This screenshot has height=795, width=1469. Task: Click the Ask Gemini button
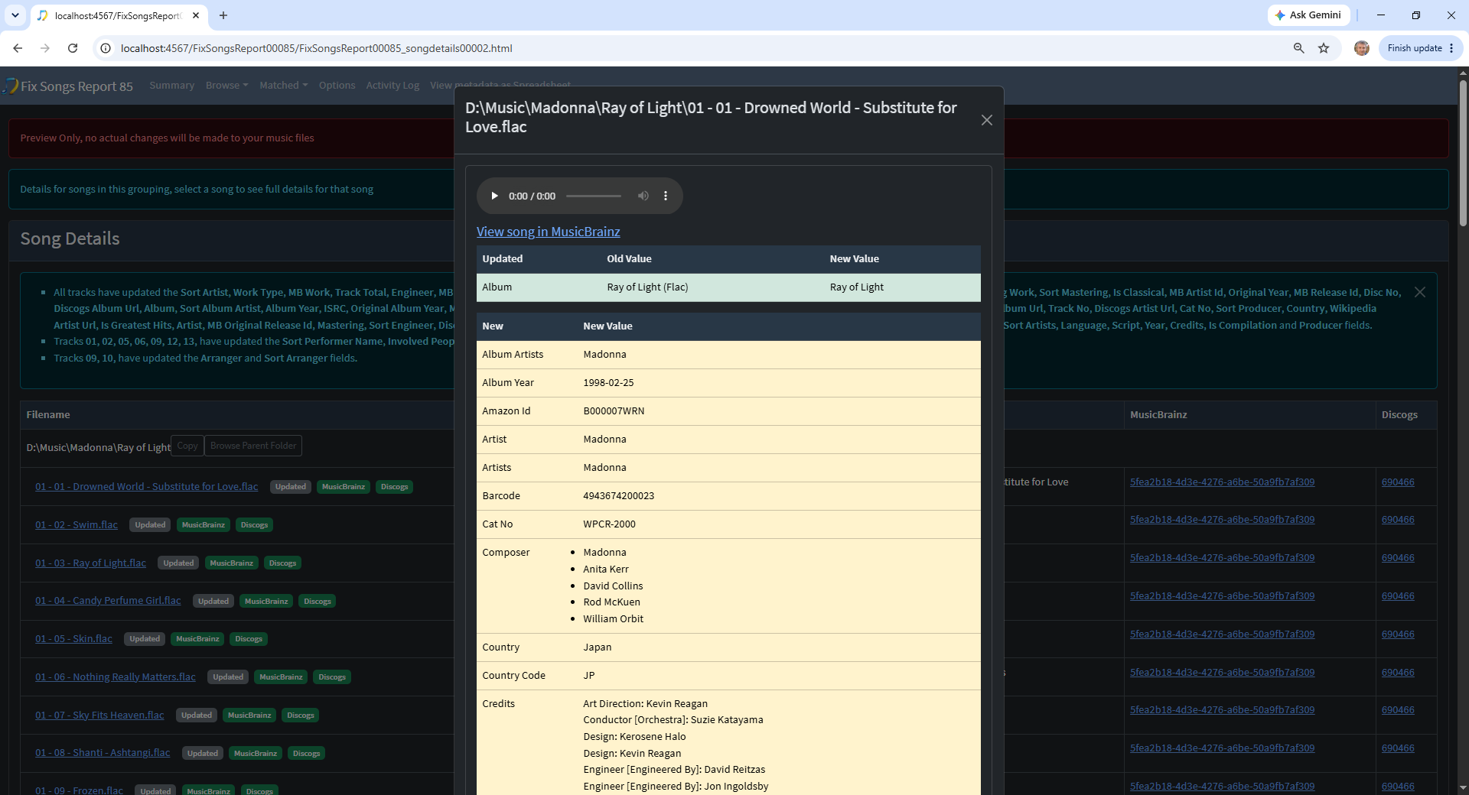tap(1308, 15)
